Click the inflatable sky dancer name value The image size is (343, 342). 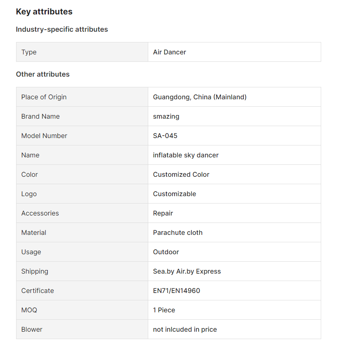(x=186, y=155)
